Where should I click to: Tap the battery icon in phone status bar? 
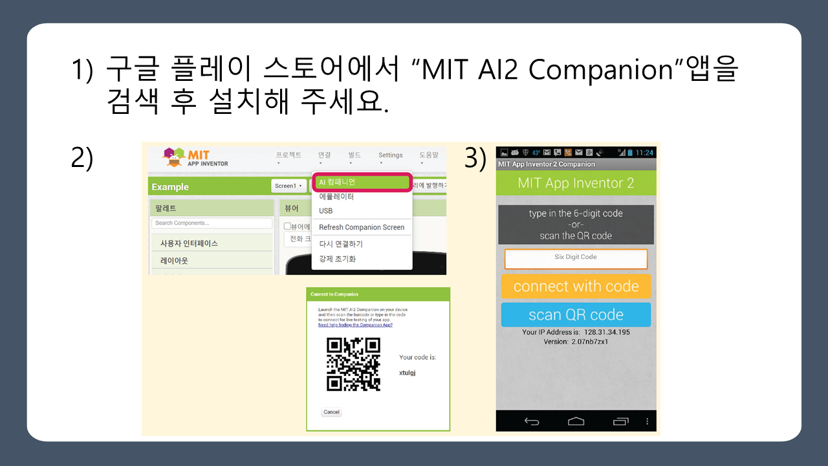[629, 153]
